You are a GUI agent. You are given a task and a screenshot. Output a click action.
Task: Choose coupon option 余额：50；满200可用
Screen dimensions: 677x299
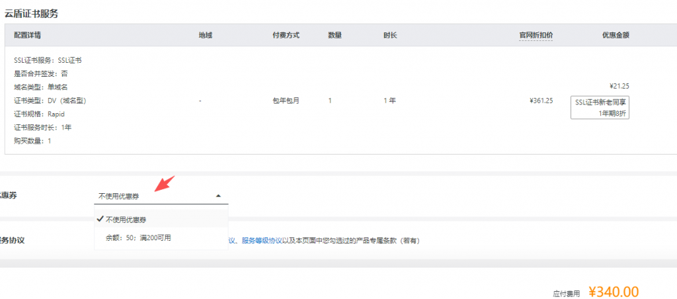click(138, 237)
